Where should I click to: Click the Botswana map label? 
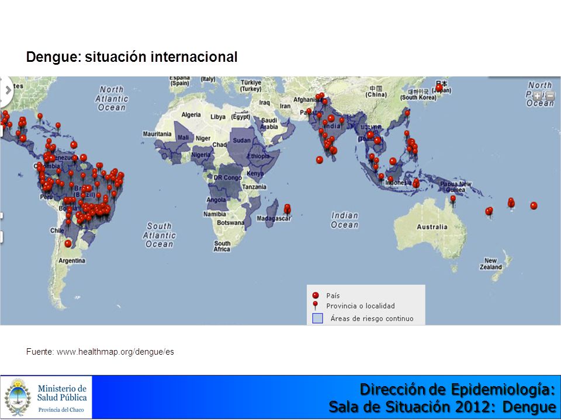click(230, 222)
